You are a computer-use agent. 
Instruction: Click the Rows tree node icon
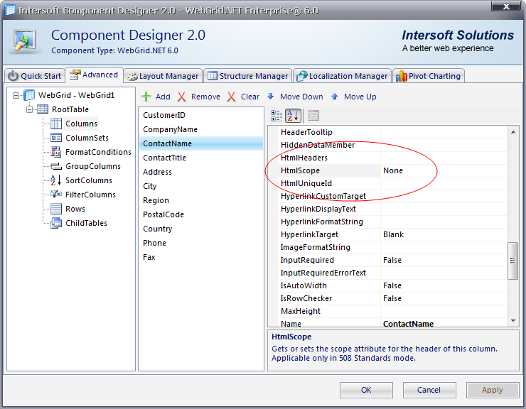[56, 209]
